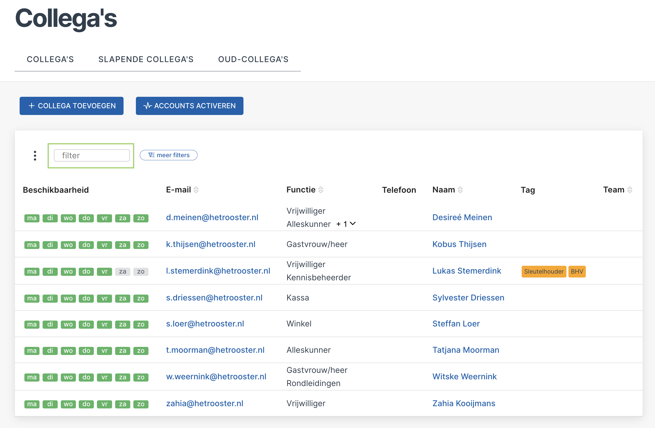Open email link t.moorman@hetrooster.nl
This screenshot has height=428, width=655.
click(x=215, y=350)
